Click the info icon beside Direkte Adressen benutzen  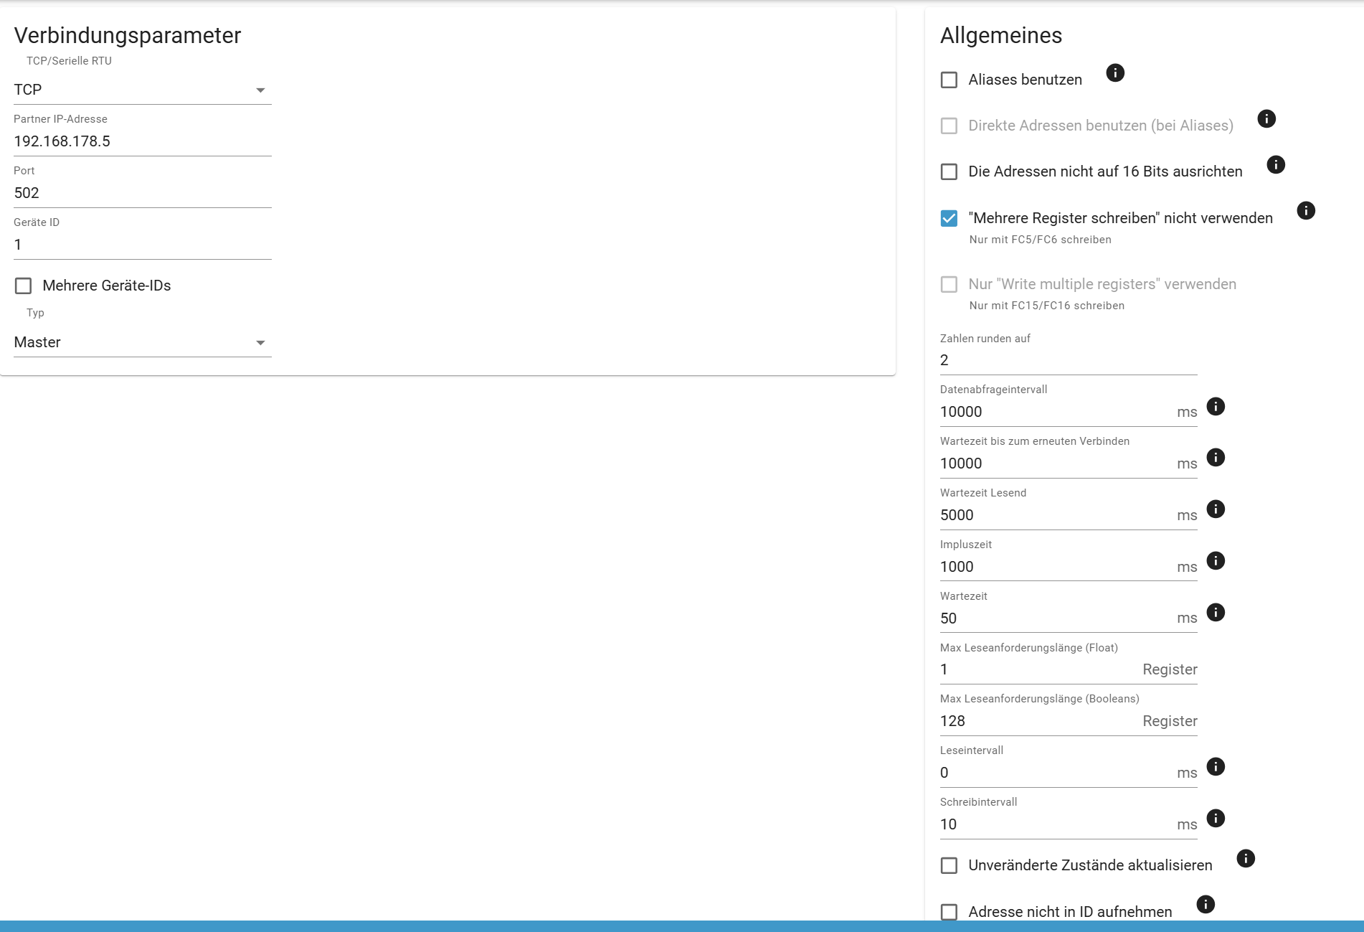click(1267, 119)
